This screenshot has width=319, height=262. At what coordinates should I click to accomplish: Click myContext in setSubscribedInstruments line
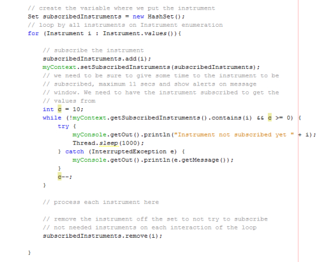[59, 67]
